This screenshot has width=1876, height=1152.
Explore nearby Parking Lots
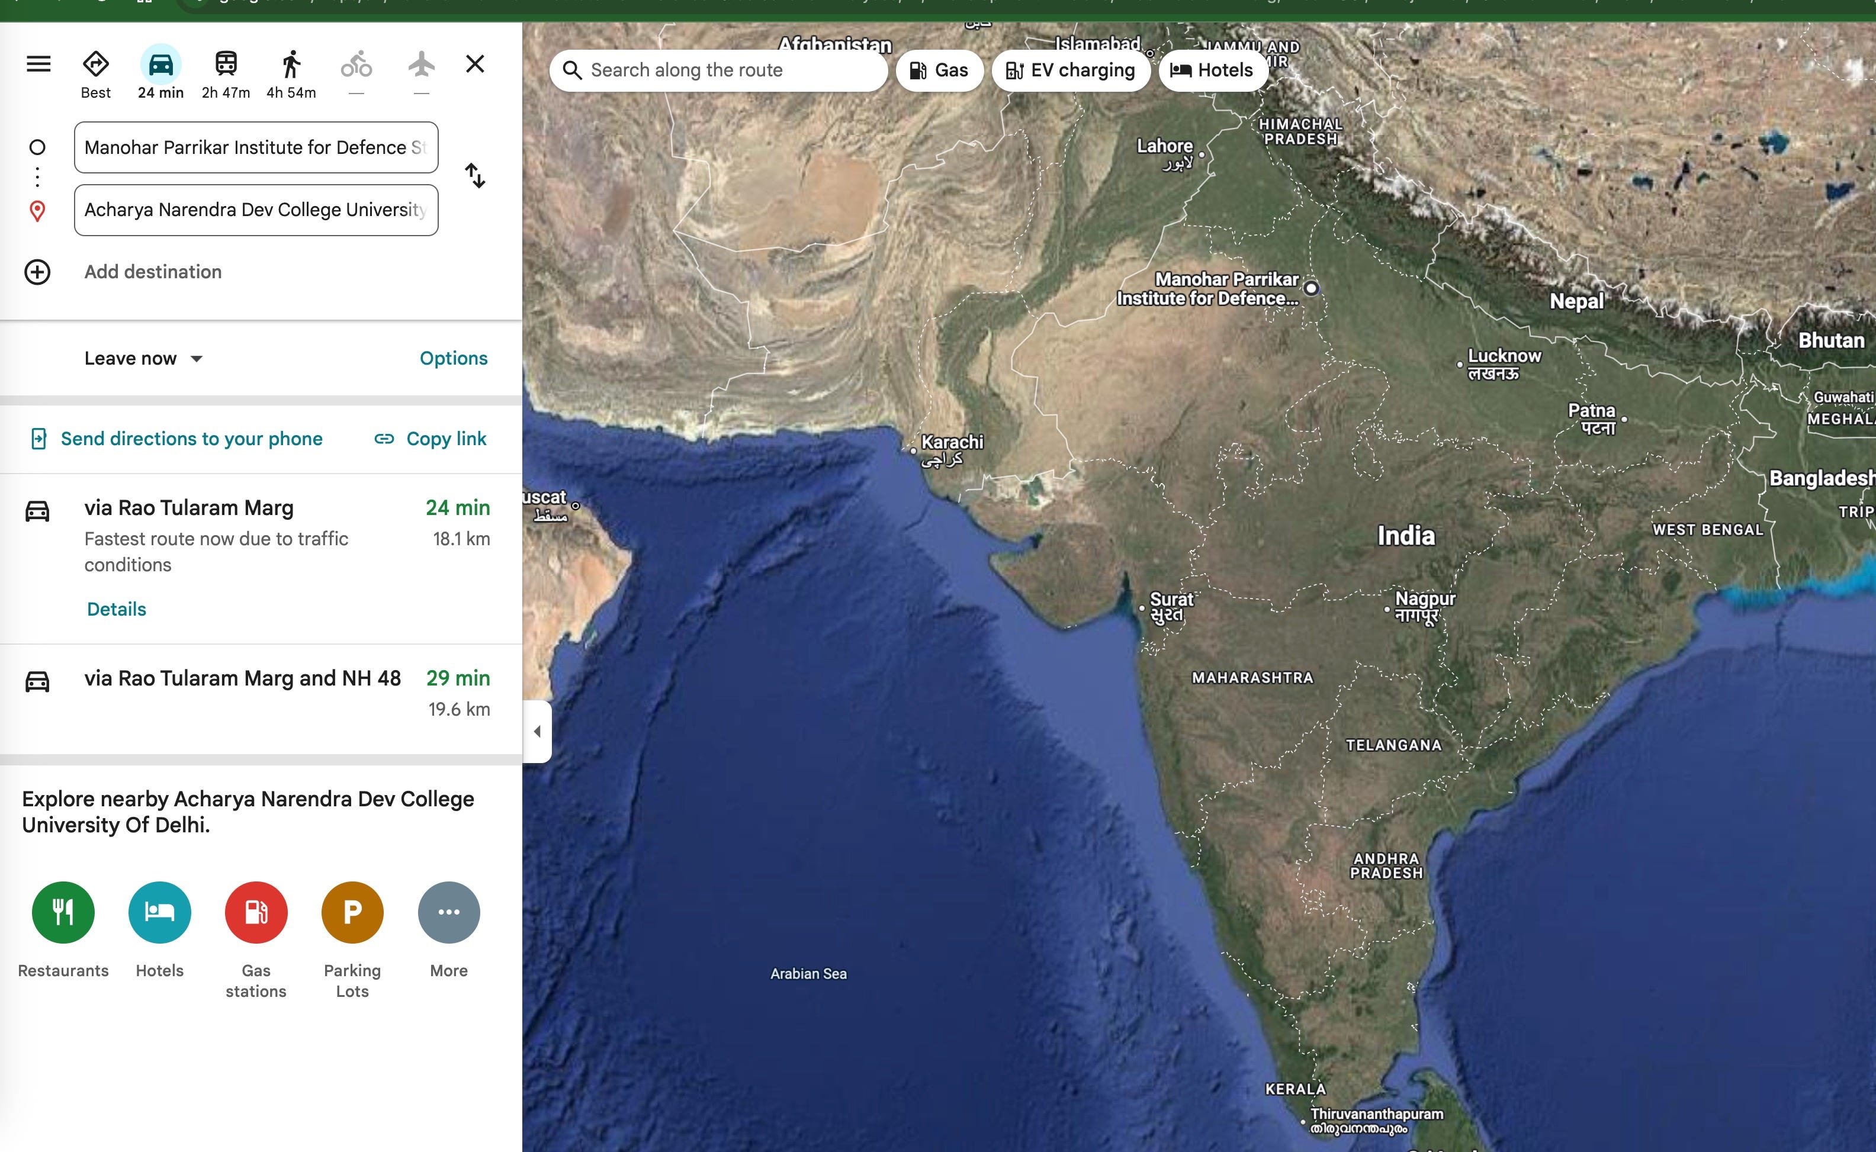coord(352,940)
